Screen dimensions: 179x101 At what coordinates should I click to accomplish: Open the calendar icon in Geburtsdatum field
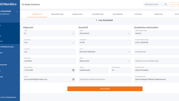(73, 70)
